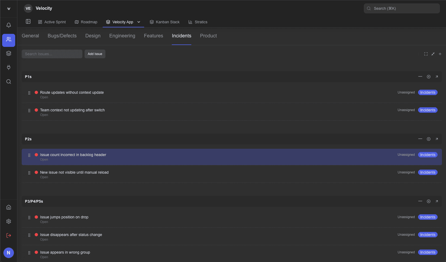
Task: Click the layers stack sidebar icon
Action: click(x=9, y=53)
